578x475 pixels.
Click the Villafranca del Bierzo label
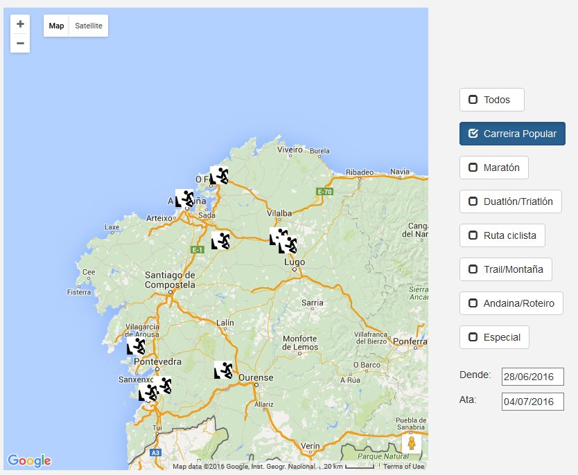pyautogui.click(x=371, y=338)
